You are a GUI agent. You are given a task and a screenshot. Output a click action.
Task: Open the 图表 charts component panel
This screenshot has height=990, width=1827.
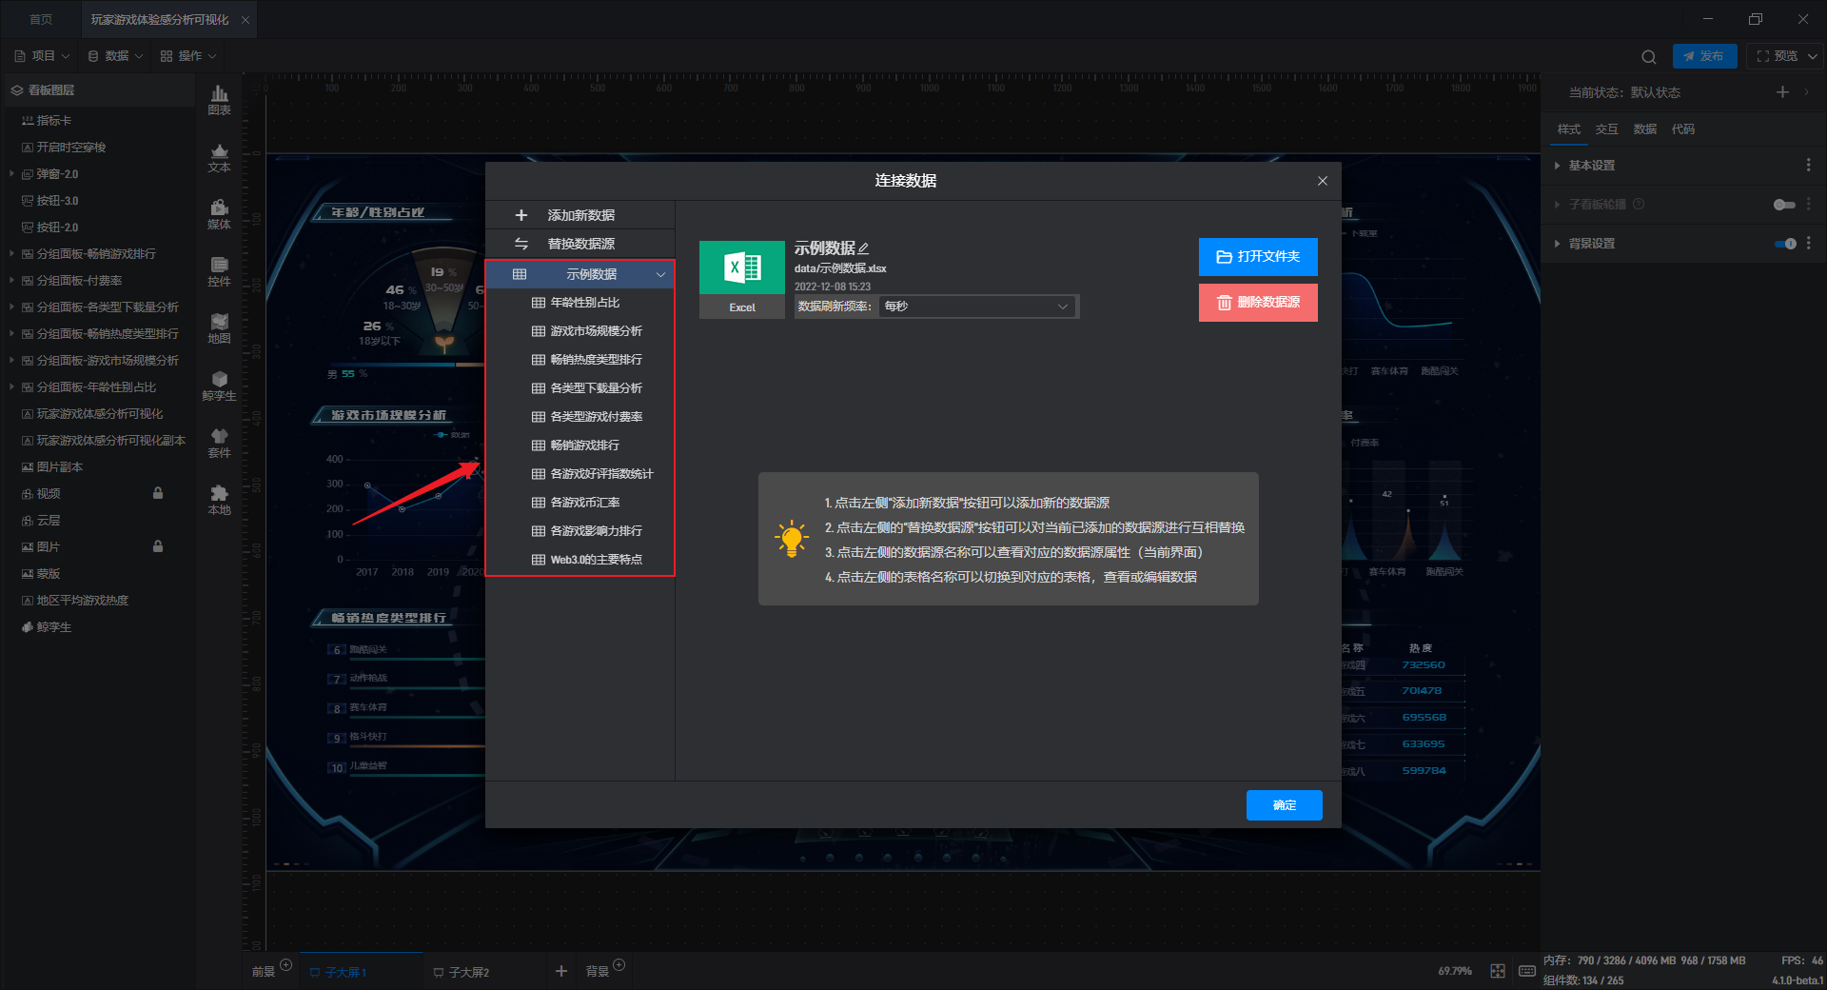point(219,100)
